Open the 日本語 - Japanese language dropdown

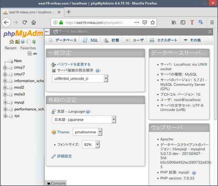(x=84, y=119)
